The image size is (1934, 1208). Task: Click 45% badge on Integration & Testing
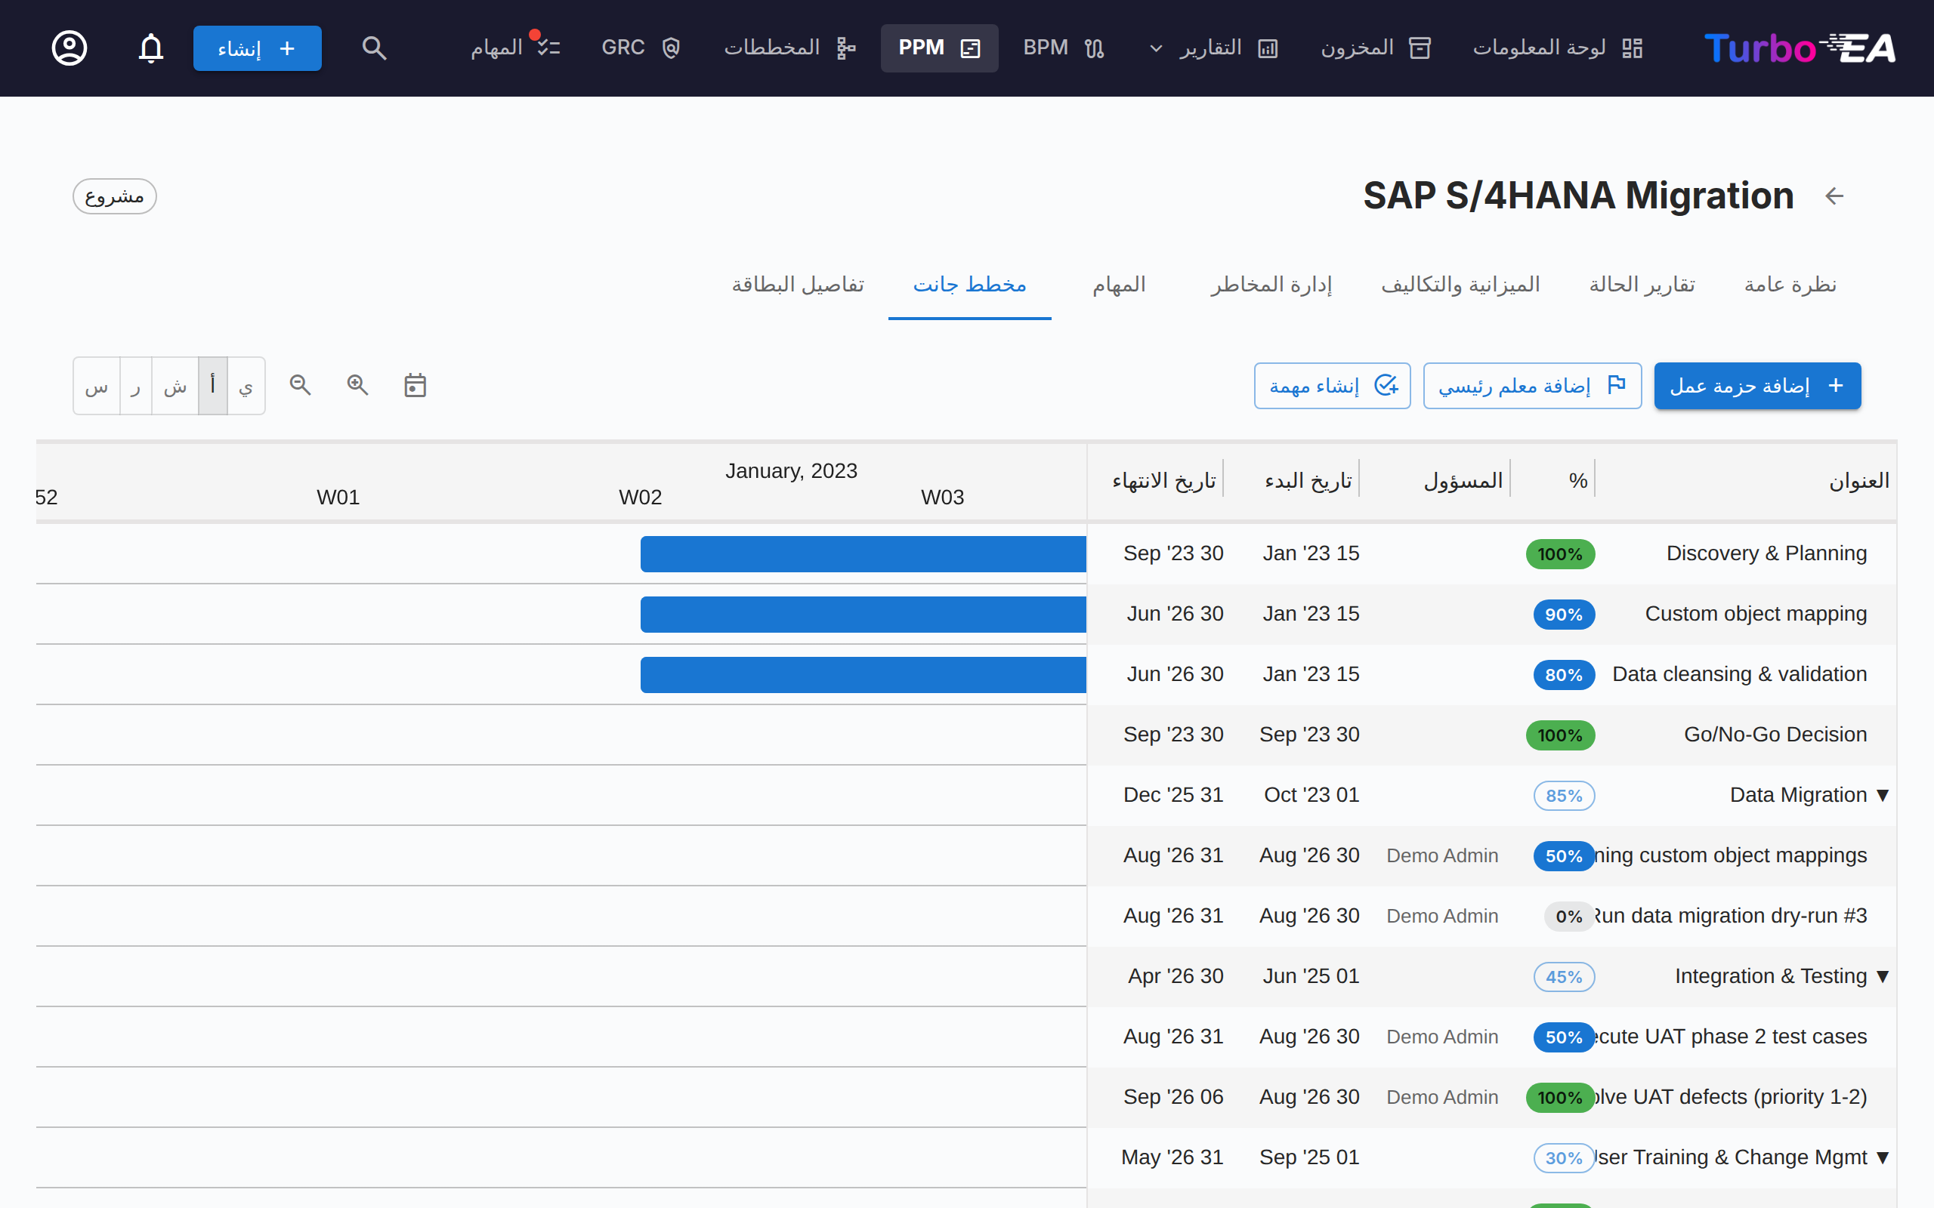[x=1564, y=977]
